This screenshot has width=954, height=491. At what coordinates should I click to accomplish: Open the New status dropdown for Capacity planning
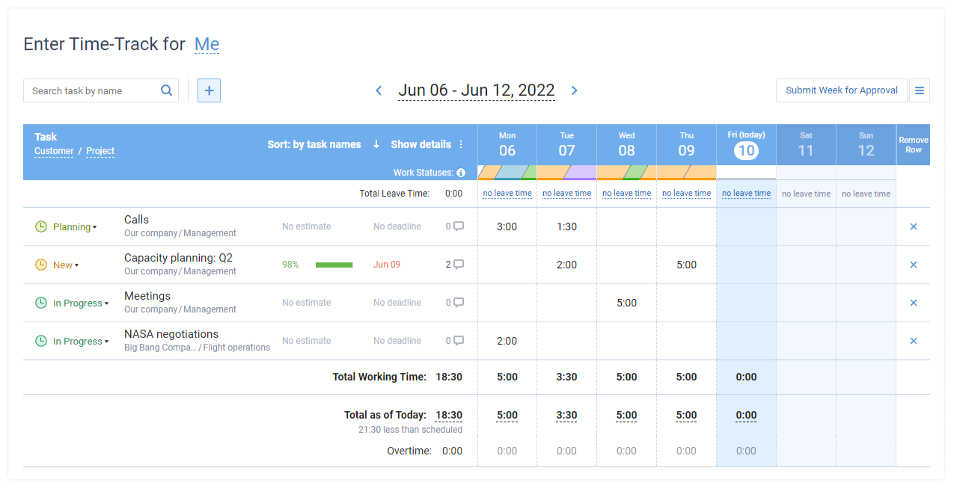pos(64,264)
